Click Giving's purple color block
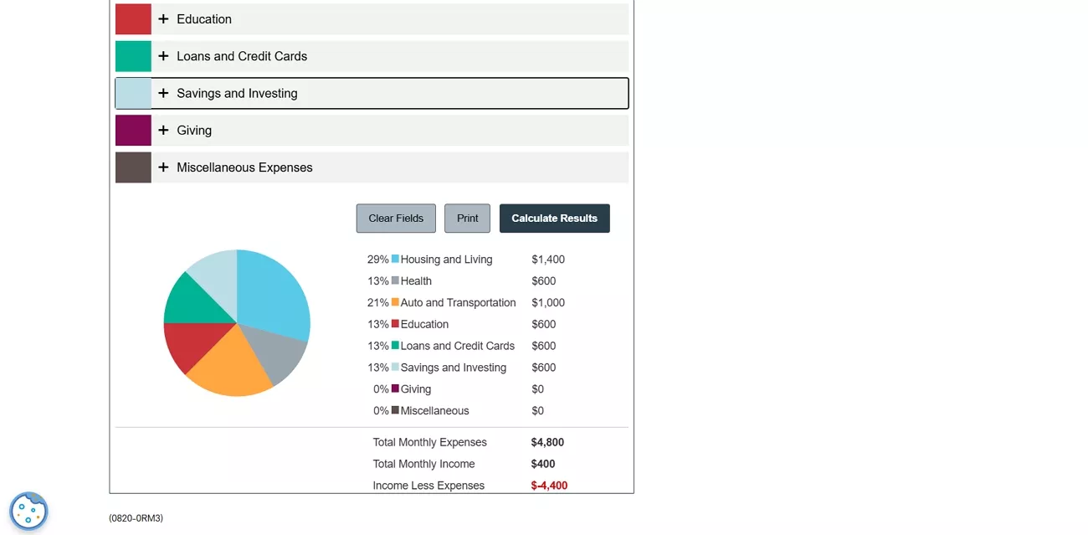This screenshot has height=535, width=1088. tap(132, 130)
